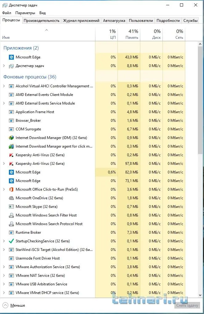Screen dimensions: 204x314
Task: Click the Microsoft Windows Search Filter Host icon
Action: [11, 215]
